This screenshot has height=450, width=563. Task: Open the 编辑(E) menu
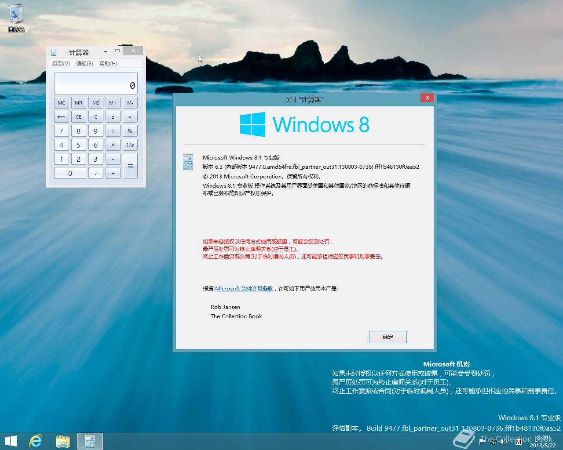(84, 63)
